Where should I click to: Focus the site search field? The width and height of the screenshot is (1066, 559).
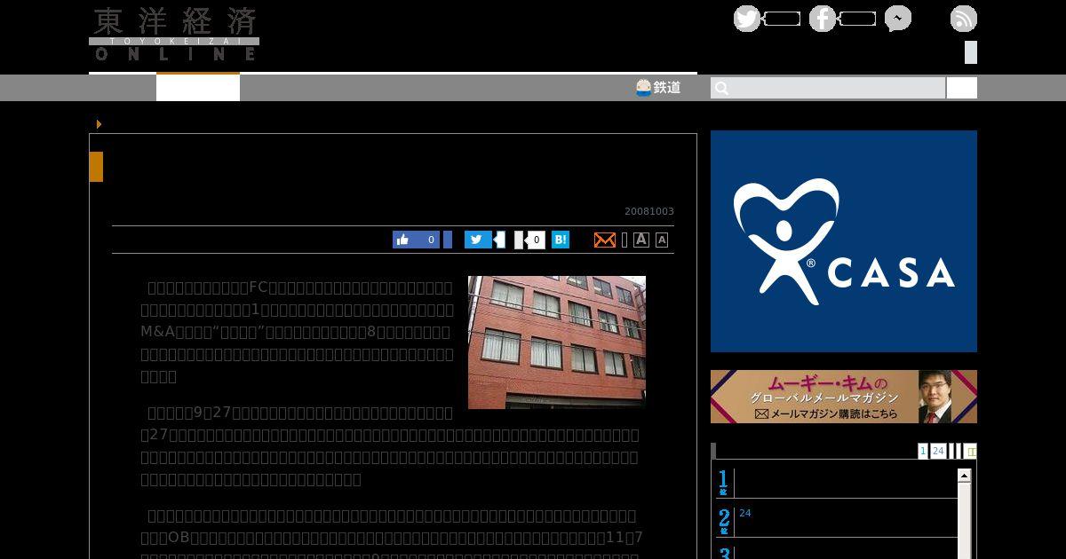[x=828, y=88]
